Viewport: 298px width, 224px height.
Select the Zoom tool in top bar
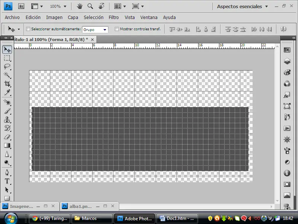point(90,6)
